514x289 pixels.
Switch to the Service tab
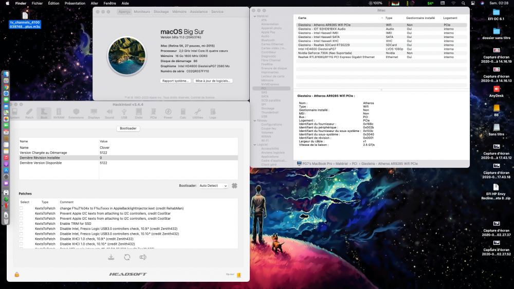point(217,11)
